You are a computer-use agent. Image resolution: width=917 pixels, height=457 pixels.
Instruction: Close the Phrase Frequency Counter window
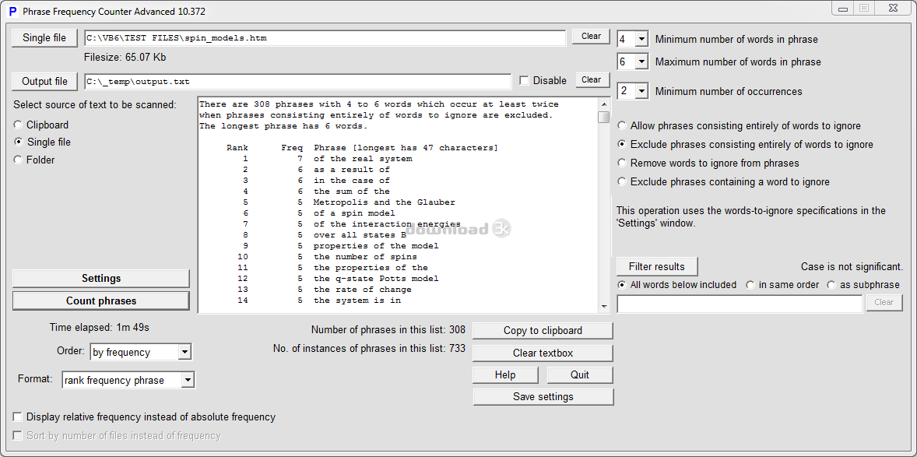coord(893,8)
